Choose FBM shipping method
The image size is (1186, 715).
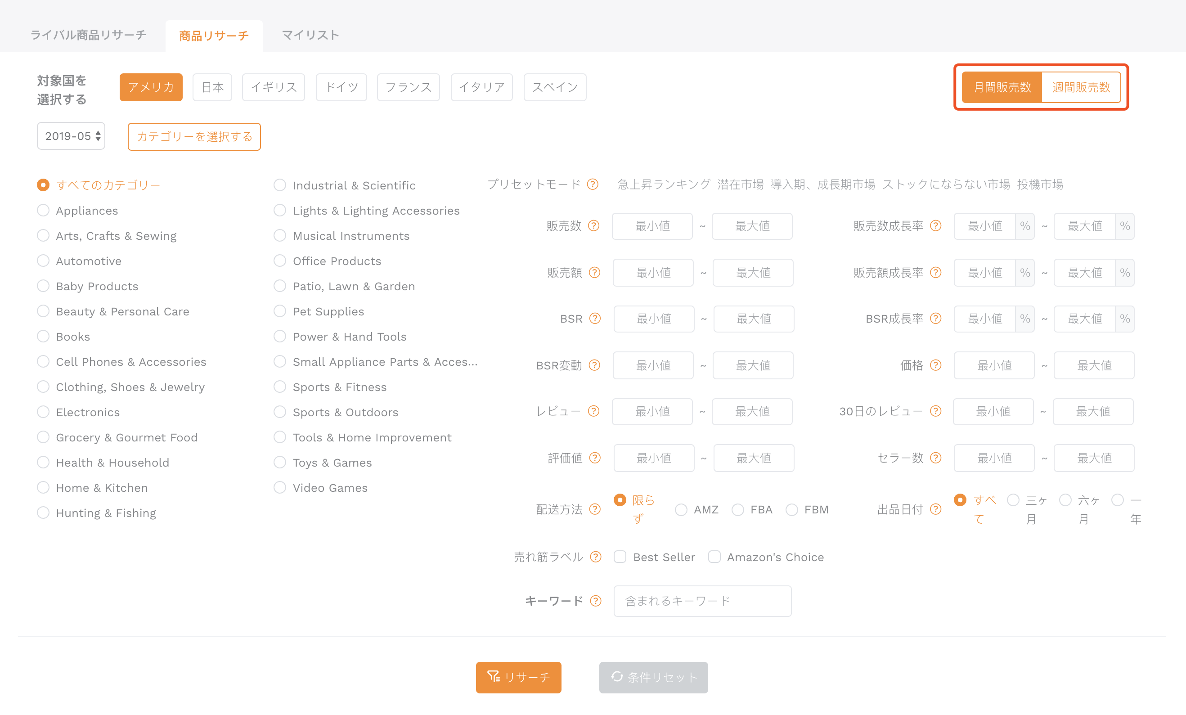click(792, 509)
